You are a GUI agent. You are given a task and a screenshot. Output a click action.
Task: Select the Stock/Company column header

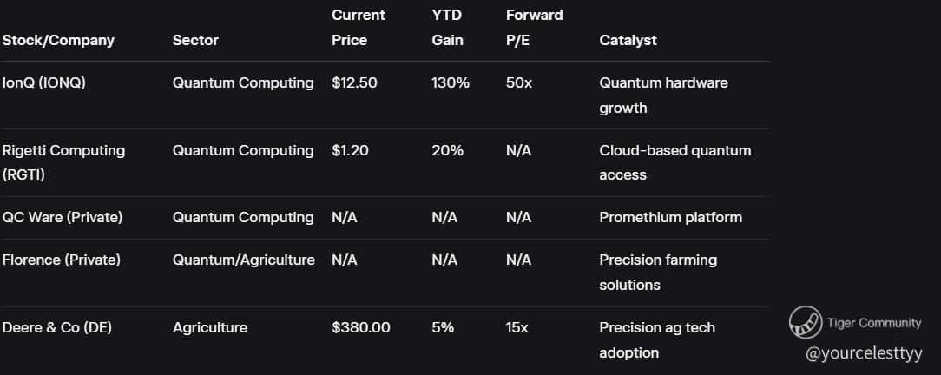58,40
